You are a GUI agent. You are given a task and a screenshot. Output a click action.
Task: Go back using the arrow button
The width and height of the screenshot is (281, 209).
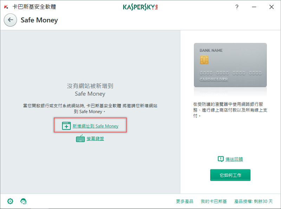(11, 20)
